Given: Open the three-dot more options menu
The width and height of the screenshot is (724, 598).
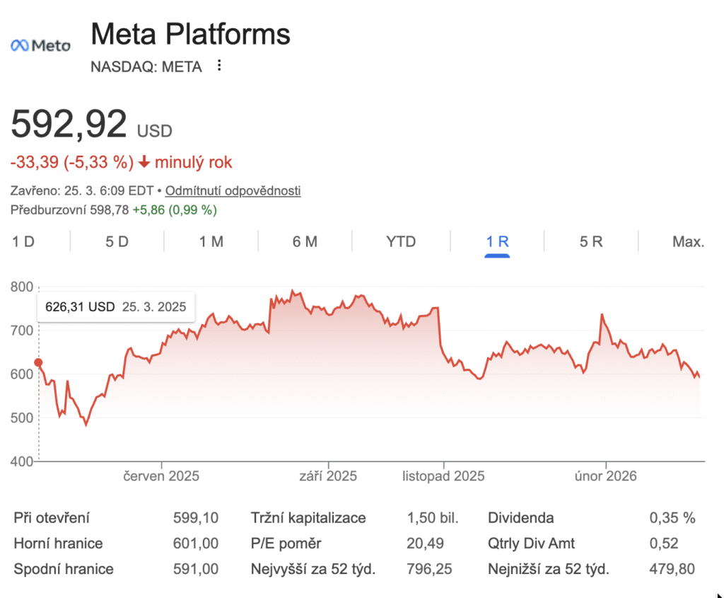Looking at the screenshot, I should [x=219, y=66].
